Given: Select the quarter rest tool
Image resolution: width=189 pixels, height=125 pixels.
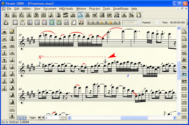Looking at the screenshot, I should [4, 53].
